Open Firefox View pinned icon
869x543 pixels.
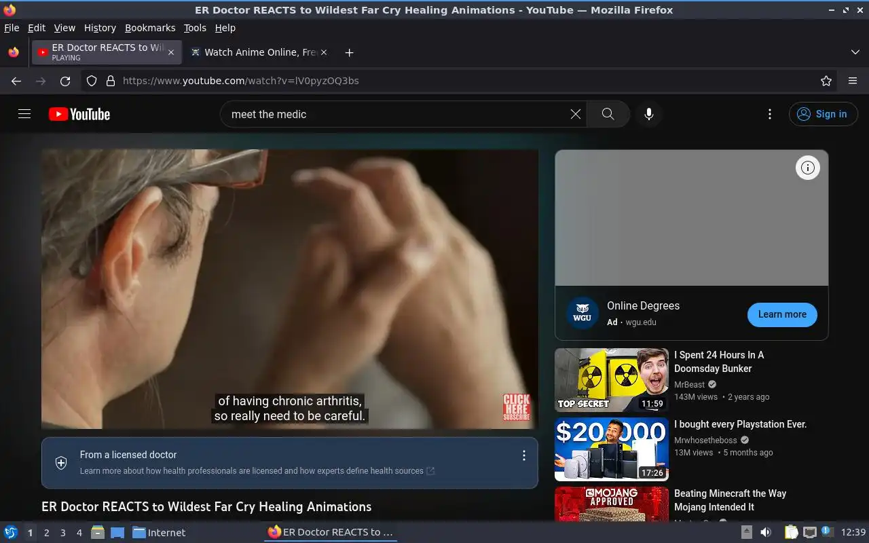[x=14, y=52]
